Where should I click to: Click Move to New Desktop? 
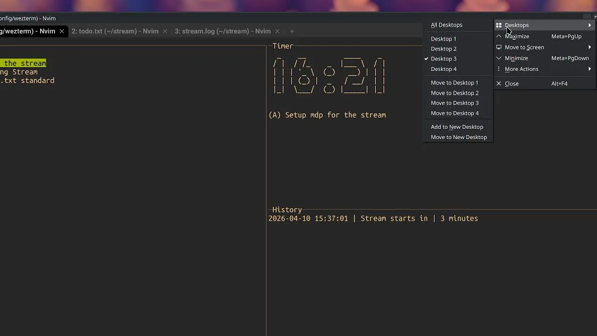(458, 137)
